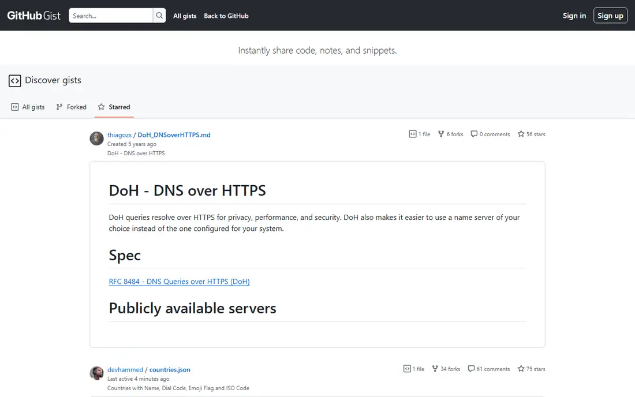Click the Forked tab fork icon
The width and height of the screenshot is (635, 397).
point(59,107)
